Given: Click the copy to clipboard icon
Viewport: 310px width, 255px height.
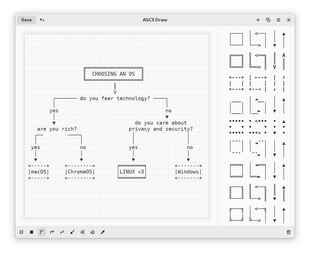Looking at the screenshot, I should pyautogui.click(x=268, y=20).
